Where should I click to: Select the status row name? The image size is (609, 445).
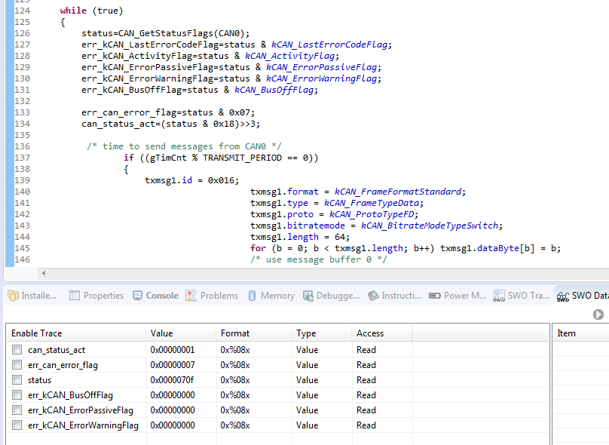click(x=39, y=380)
